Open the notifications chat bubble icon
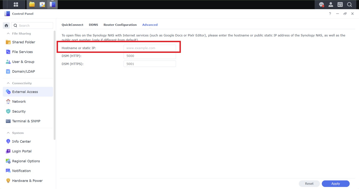Screen dimensions: 359x189 [x=322, y=5]
